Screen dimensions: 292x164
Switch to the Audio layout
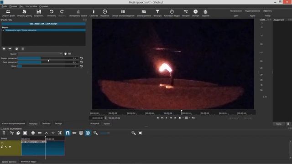[x=252, y=16]
